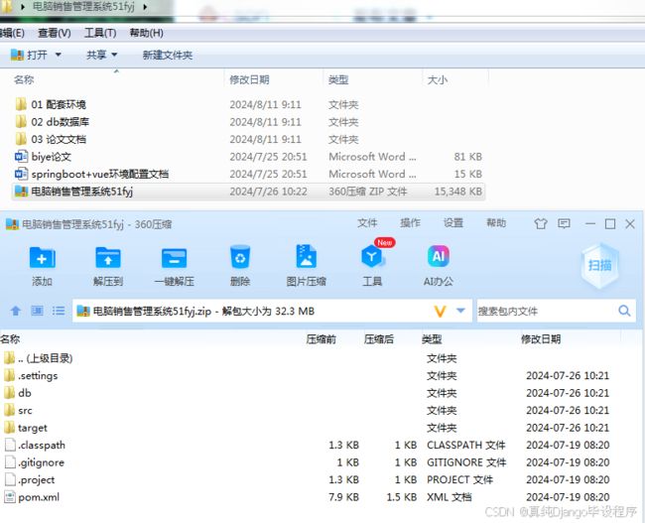
Task: Click the 删除 (Delete) trash icon
Action: (240, 258)
